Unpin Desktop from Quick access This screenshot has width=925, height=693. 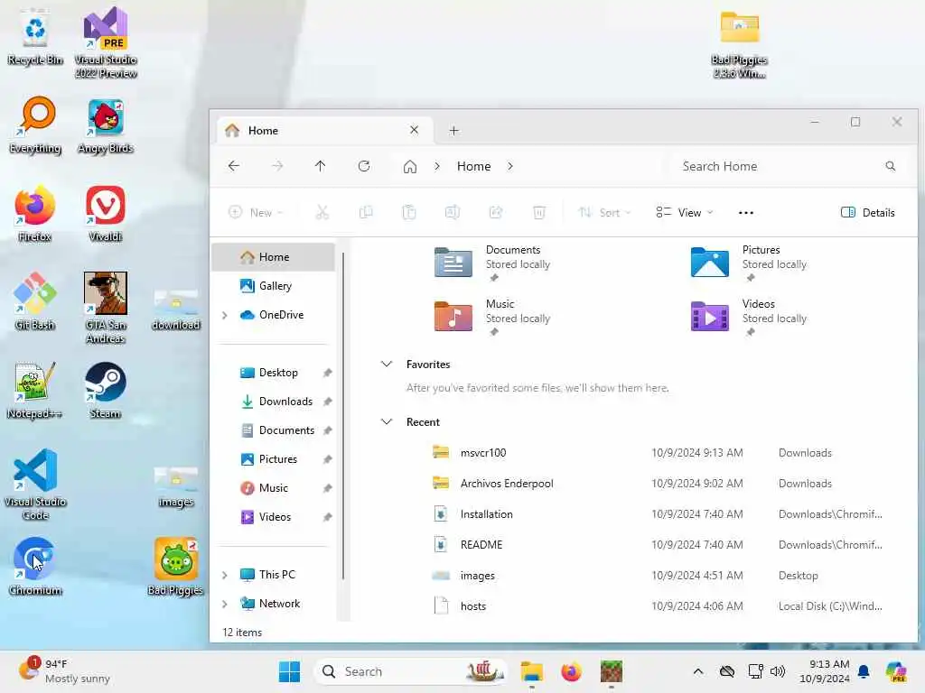(x=327, y=373)
